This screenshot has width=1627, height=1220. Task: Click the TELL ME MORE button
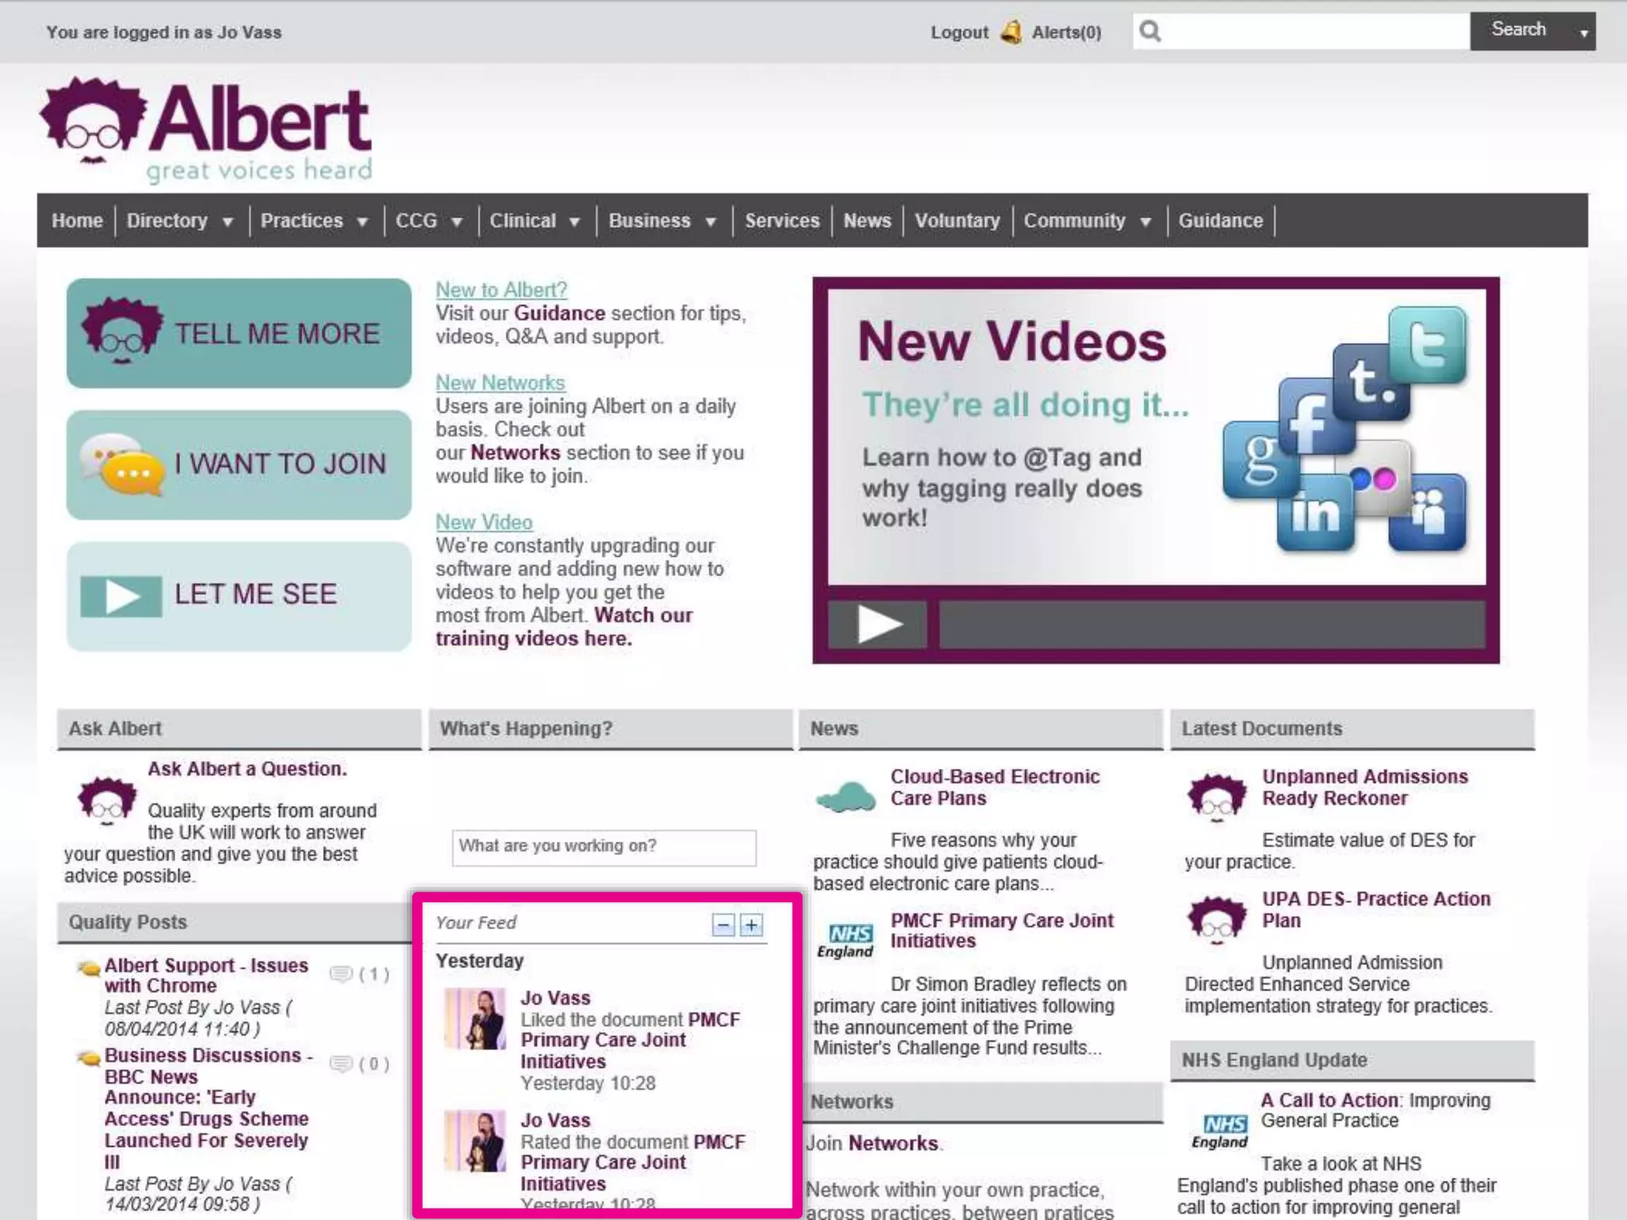point(239,333)
